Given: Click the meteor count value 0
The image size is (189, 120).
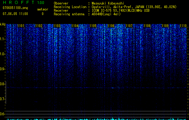Looking at the screenshot, I should point(43,14).
